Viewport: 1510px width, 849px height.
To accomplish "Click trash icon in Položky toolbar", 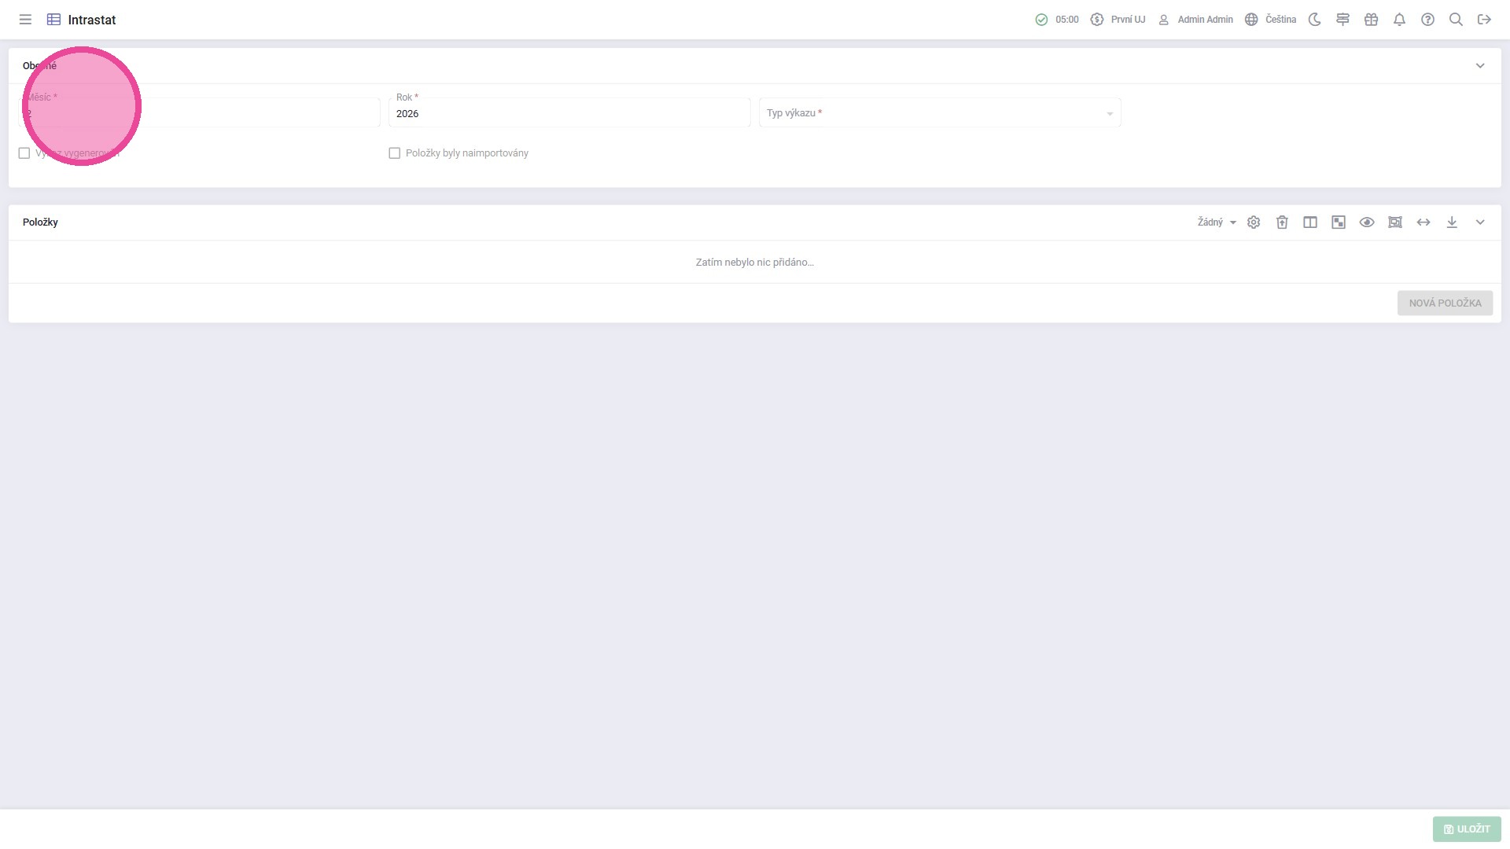I will pyautogui.click(x=1282, y=222).
